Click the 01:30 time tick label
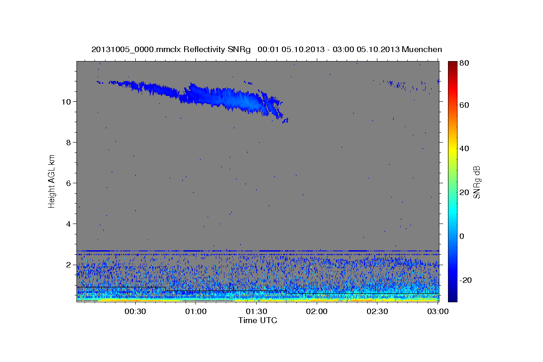This screenshot has width=543, height=362. [x=256, y=311]
